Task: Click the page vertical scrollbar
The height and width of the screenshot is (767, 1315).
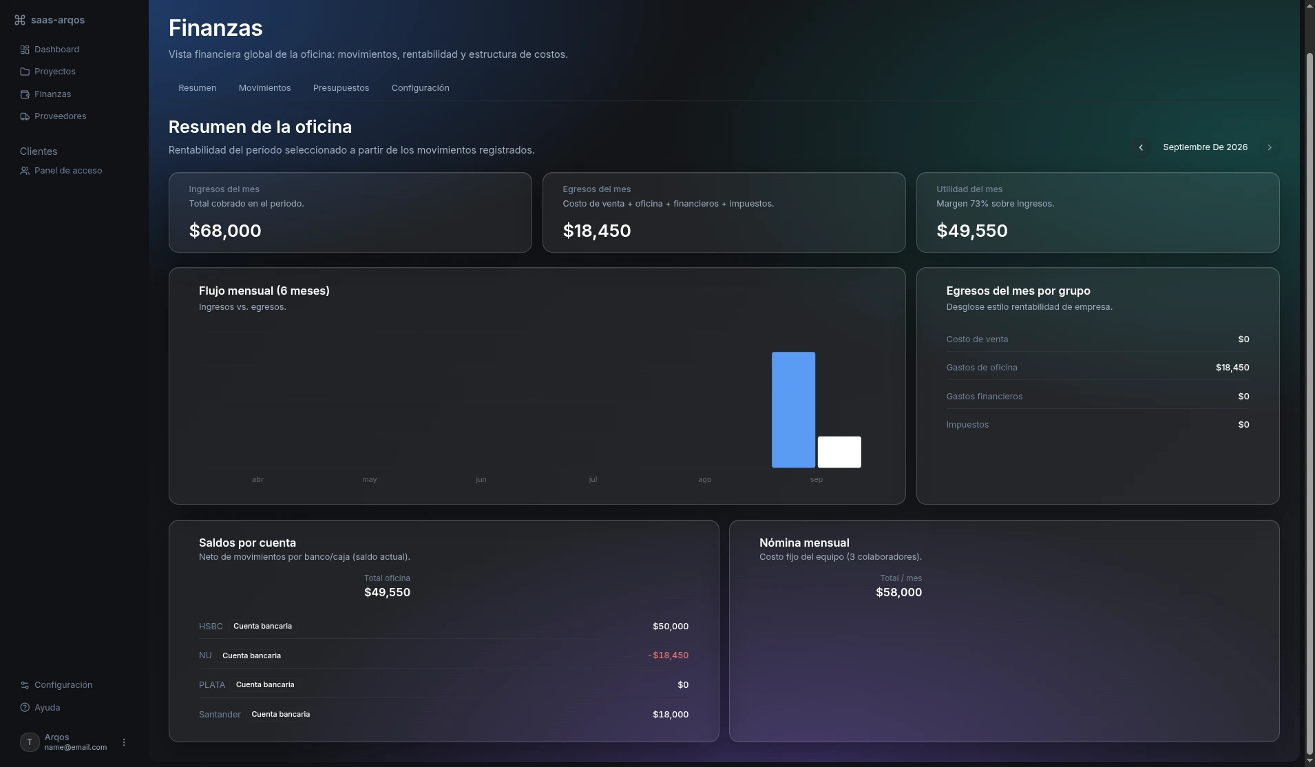Action: pyautogui.click(x=1310, y=403)
